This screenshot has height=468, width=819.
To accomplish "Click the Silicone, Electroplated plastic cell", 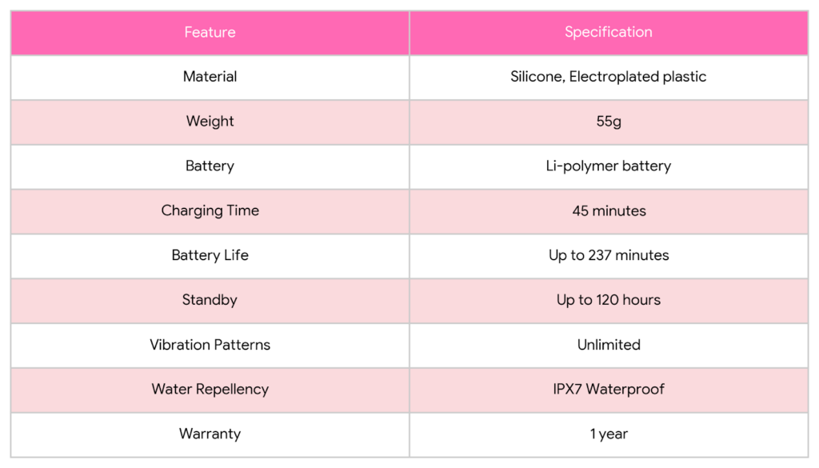I will [x=608, y=77].
